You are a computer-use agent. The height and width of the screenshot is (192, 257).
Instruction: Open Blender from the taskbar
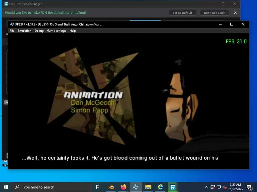pyautogui.click(x=111, y=187)
